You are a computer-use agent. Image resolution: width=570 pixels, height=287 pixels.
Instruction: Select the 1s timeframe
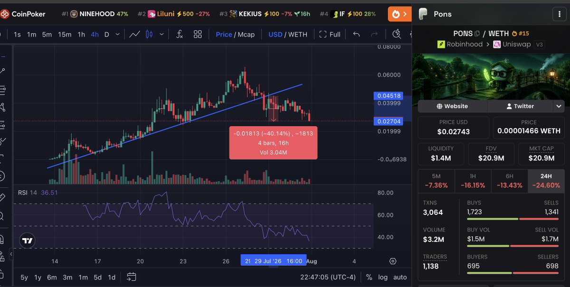coord(17,34)
